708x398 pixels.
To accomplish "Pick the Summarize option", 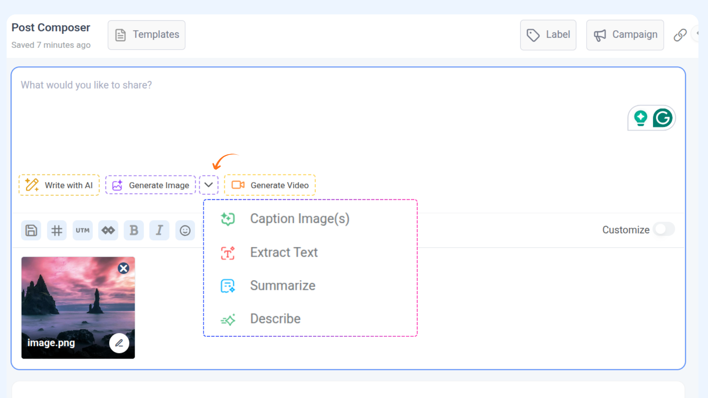I will 282,286.
